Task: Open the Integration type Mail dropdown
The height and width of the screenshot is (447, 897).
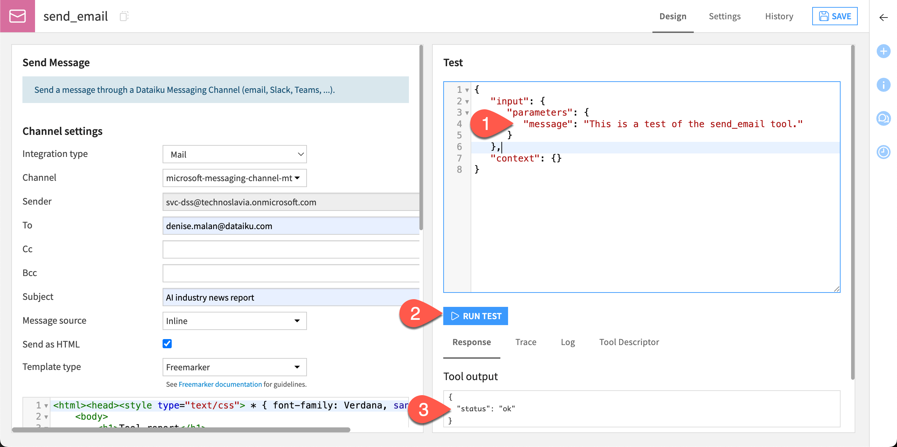Action: tap(234, 154)
